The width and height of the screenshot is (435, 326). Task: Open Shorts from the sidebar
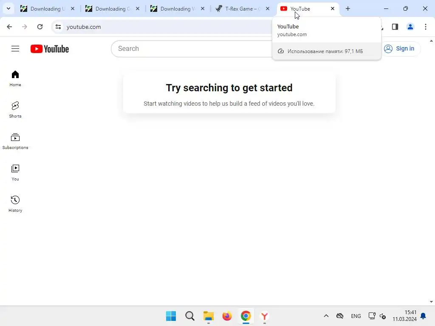click(x=15, y=110)
